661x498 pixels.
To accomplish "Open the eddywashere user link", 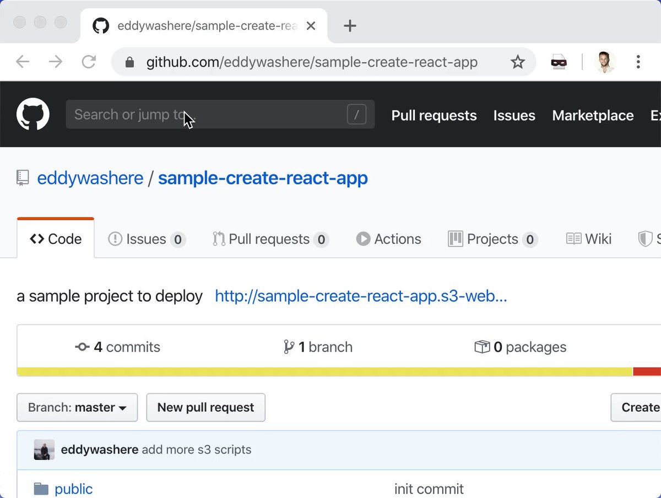I will [90, 178].
